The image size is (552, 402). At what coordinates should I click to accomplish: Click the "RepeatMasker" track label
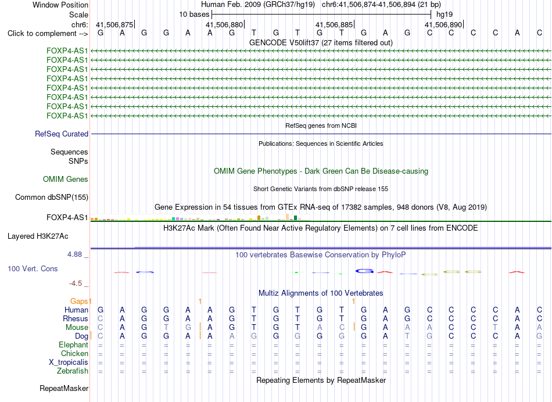[x=64, y=388]
